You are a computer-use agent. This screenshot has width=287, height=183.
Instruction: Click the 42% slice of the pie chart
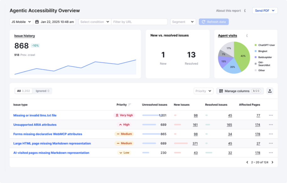(243, 56)
